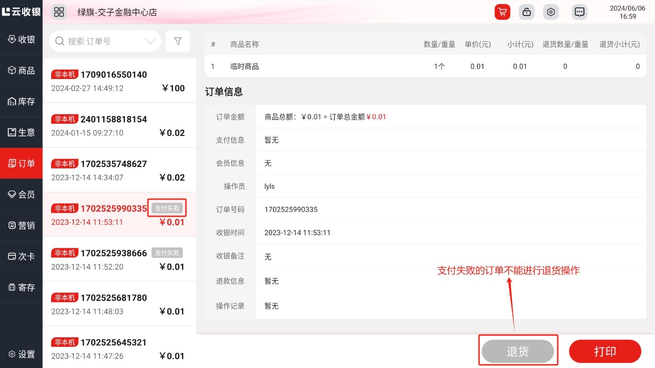
Task: Open 商品 in the sidebar
Action: tap(21, 70)
